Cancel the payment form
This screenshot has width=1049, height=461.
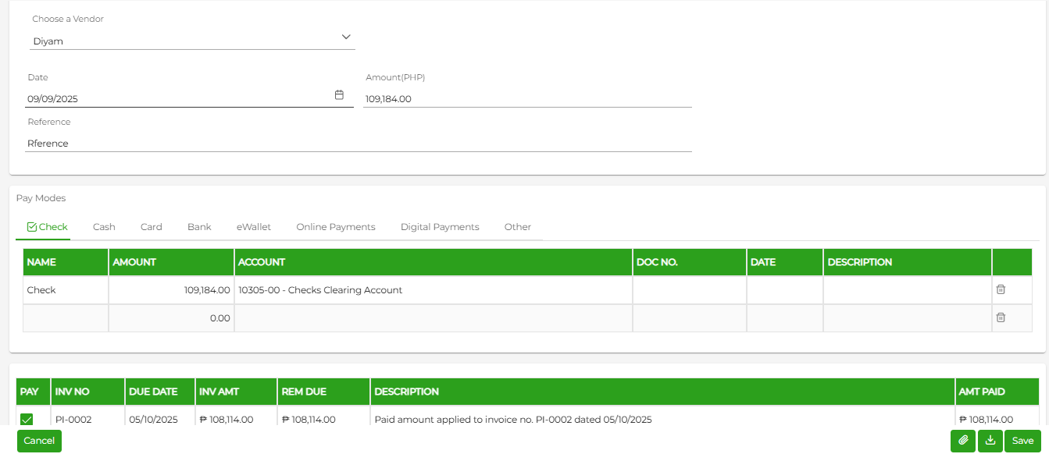coord(39,441)
